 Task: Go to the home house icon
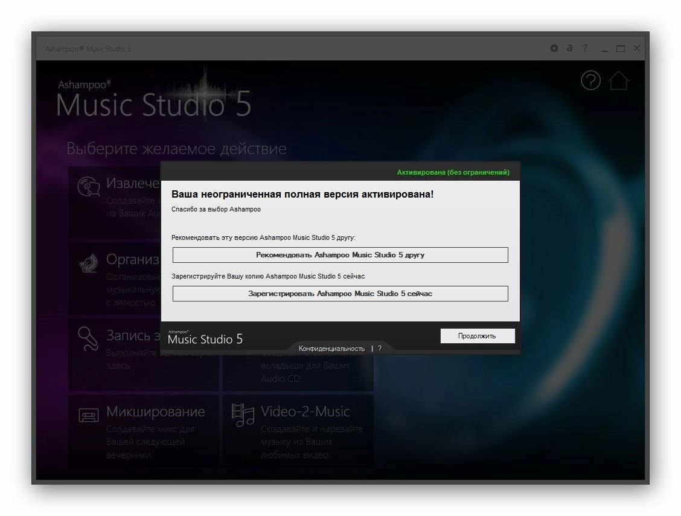(618, 80)
